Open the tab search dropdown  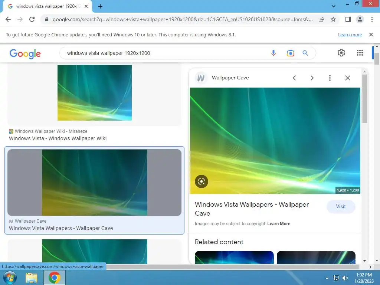(334, 6)
